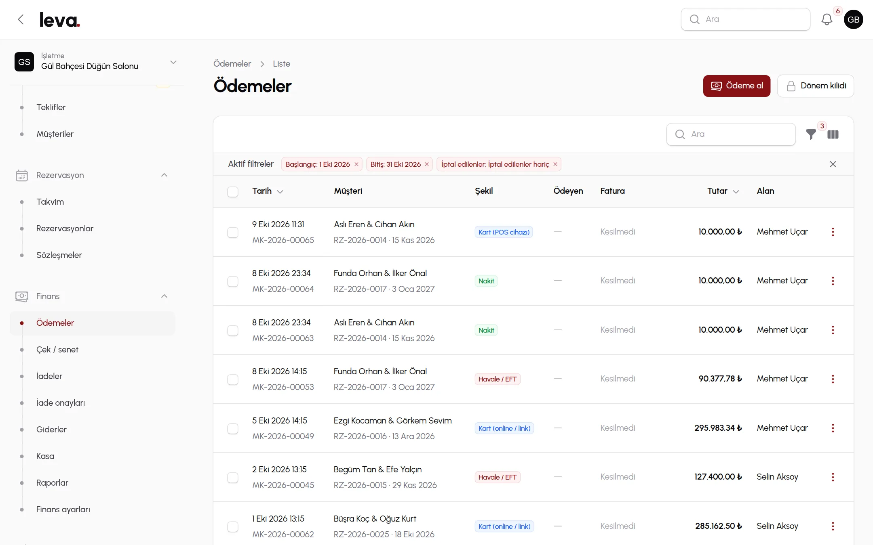The image size is (873, 545).
Task: Clear all active filters with the X
Action: pyautogui.click(x=833, y=164)
